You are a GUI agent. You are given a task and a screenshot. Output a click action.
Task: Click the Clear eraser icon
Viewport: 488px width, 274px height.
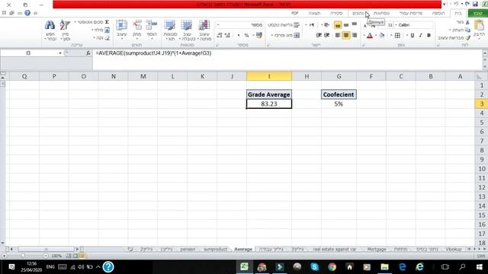[107, 38]
